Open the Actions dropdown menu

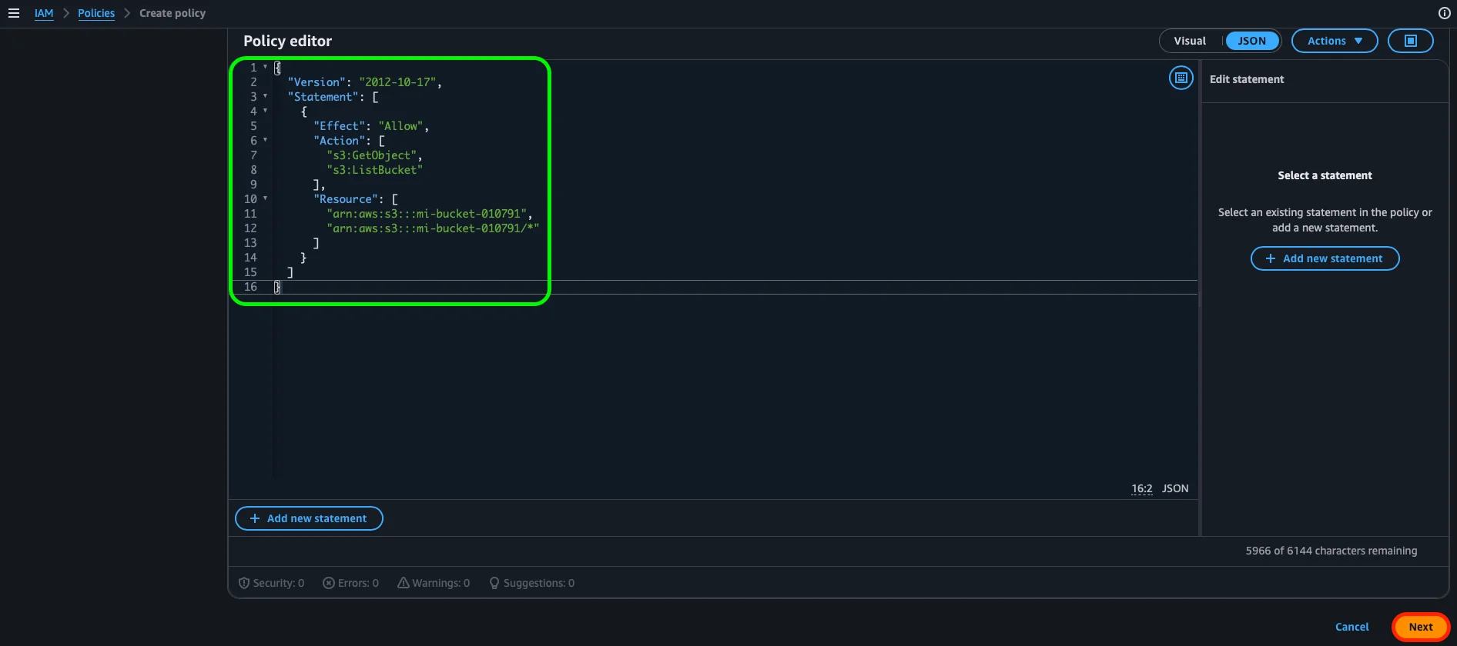[x=1335, y=41]
